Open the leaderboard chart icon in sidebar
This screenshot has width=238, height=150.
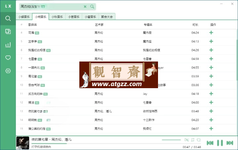(x=8, y=45)
